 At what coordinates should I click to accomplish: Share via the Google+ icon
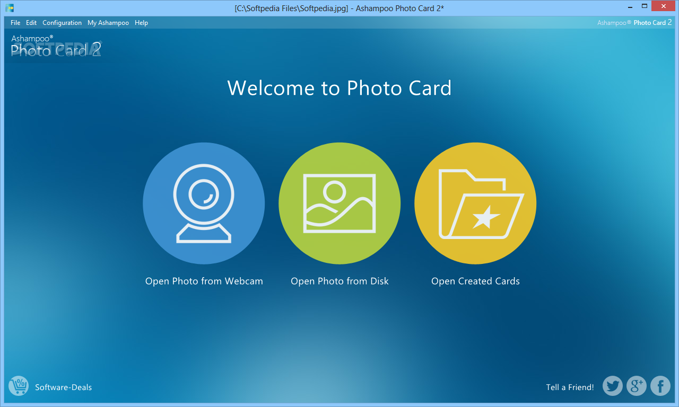point(637,386)
